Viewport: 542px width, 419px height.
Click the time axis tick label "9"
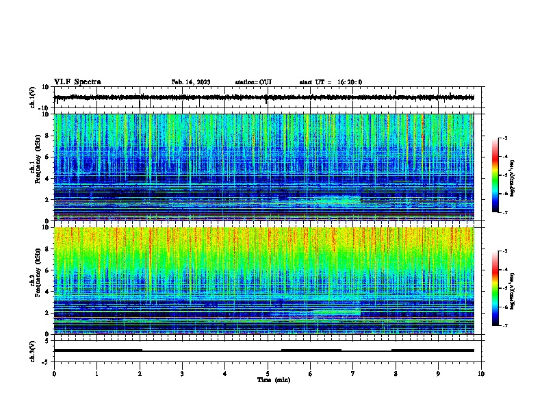[x=438, y=374]
